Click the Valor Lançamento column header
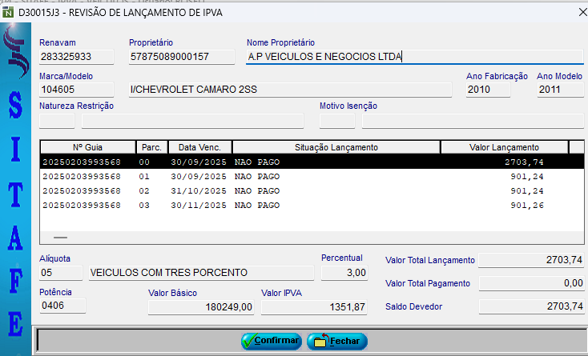The height and width of the screenshot is (356, 588). click(504, 147)
